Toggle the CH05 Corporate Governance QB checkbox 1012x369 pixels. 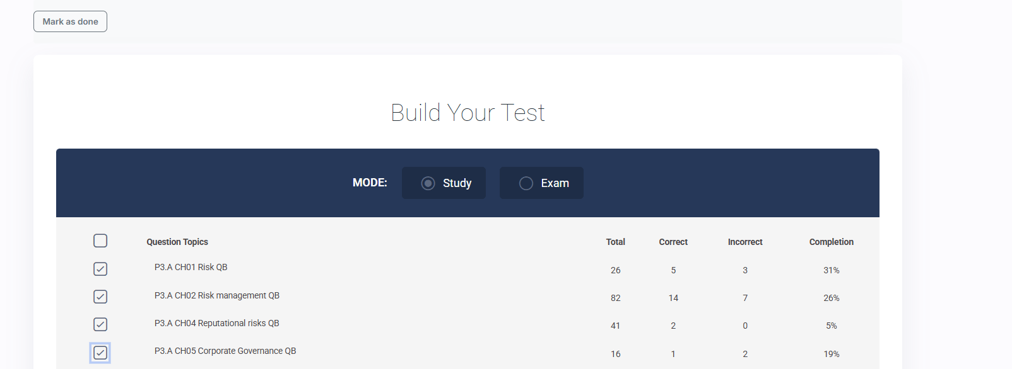pos(100,353)
